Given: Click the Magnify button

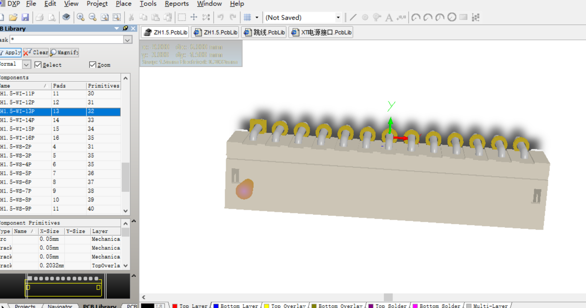Looking at the screenshot, I should tap(65, 52).
